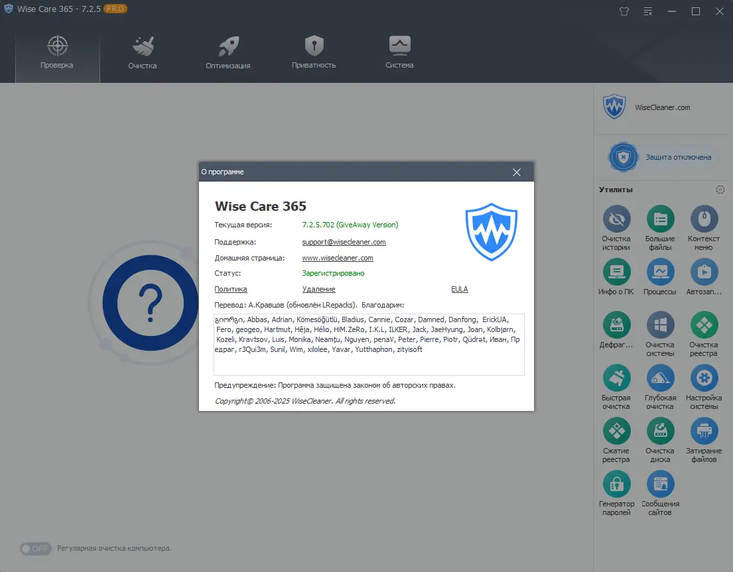Close the О программе dialog

(x=517, y=172)
